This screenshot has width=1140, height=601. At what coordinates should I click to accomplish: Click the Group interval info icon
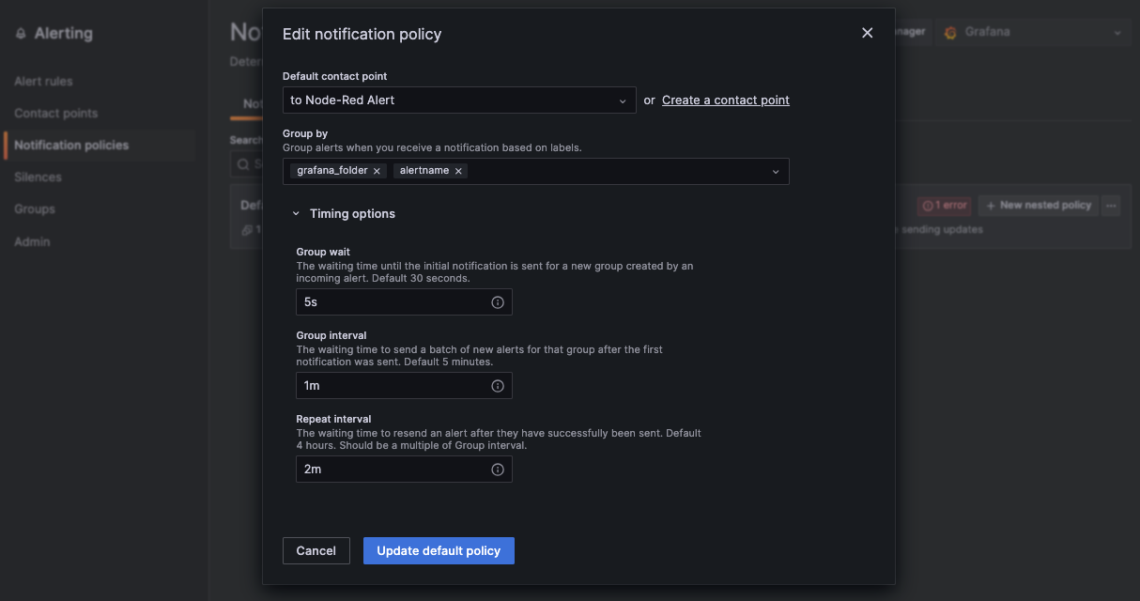(498, 386)
